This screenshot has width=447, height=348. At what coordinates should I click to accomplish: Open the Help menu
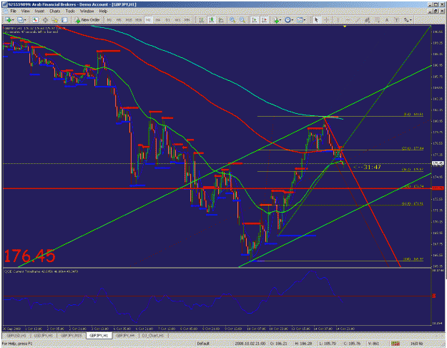pyautogui.click(x=103, y=11)
